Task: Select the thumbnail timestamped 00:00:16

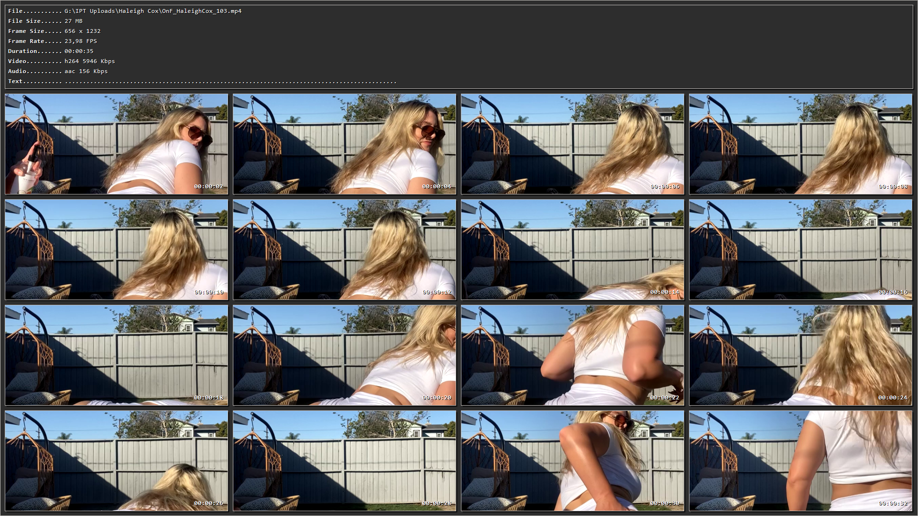Action: 801,249
